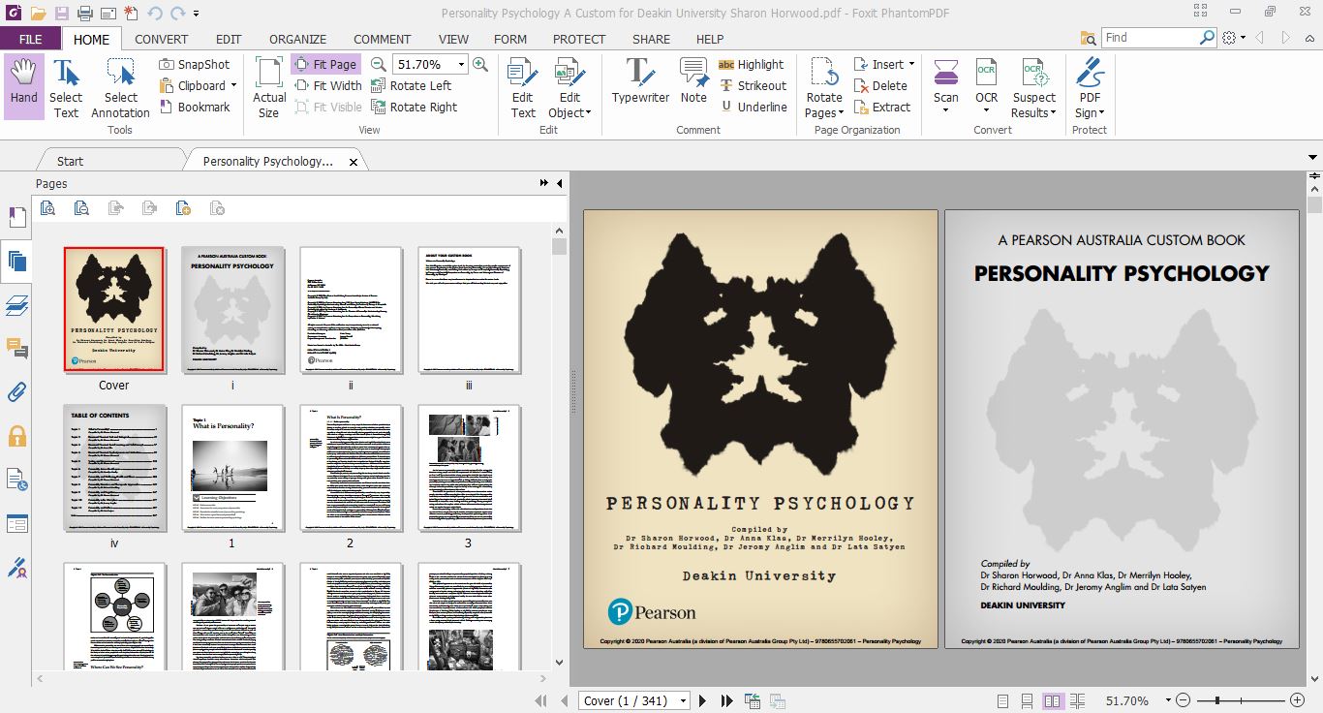Open the attachments panel paperclip icon
Viewport: 1323px width, 713px height.
click(x=16, y=392)
